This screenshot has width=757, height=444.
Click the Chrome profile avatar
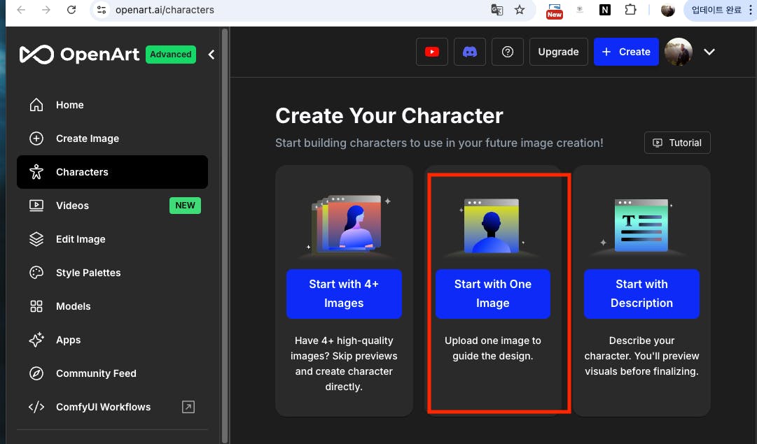[667, 10]
